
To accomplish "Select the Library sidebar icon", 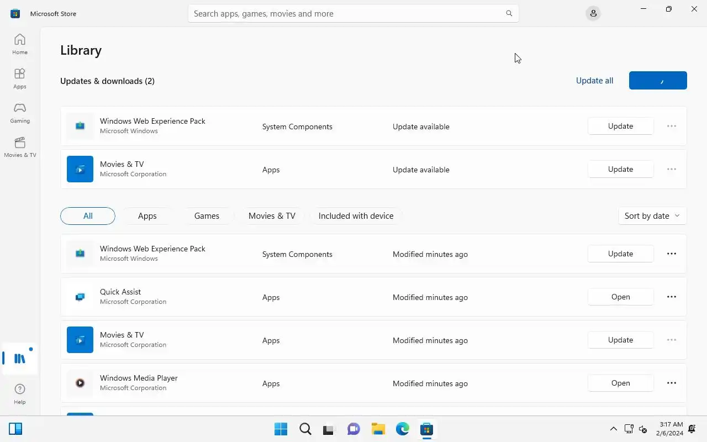I will point(20,359).
